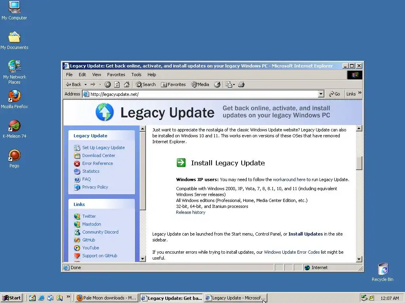Viewport: 405px width, 303px height.
Task: Click main content scrollbar down arrow
Action: pos(359,259)
